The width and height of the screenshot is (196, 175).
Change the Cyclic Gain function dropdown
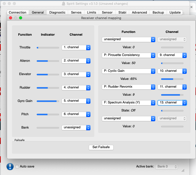pyautogui.click(x=128, y=71)
